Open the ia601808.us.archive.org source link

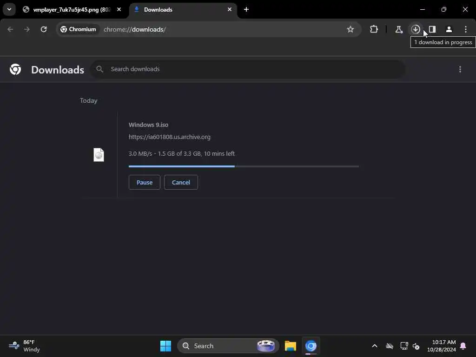169,137
